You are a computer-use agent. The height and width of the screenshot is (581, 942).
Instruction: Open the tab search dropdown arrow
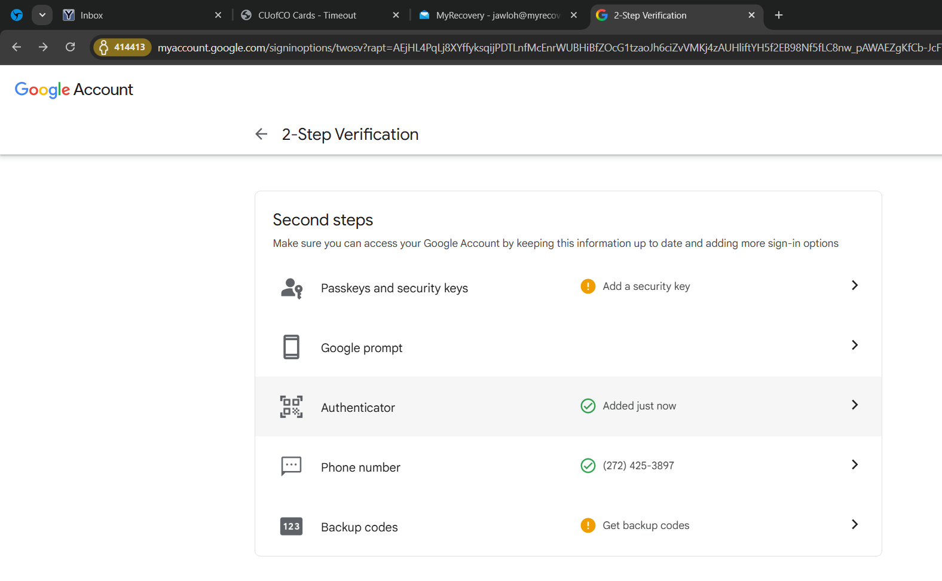42,15
